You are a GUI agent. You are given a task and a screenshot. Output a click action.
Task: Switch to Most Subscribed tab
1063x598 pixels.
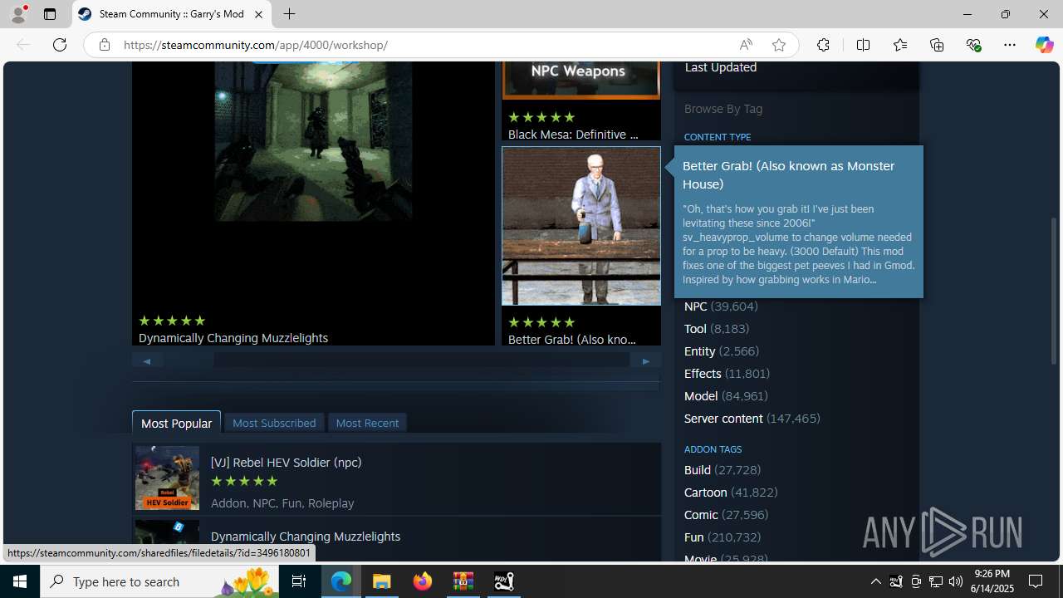click(274, 423)
